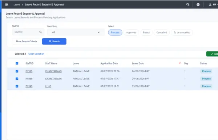Open the HR user profile menu
The height and width of the screenshot is (140, 218).
(213, 5)
